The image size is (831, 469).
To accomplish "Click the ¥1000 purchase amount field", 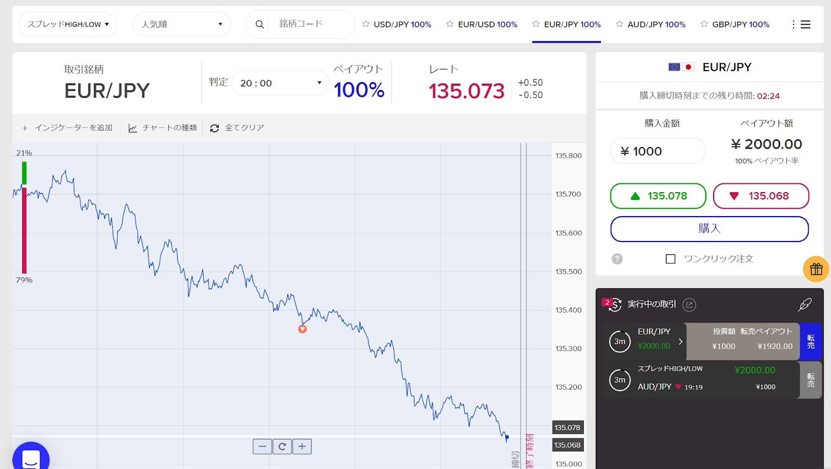I will (658, 151).
